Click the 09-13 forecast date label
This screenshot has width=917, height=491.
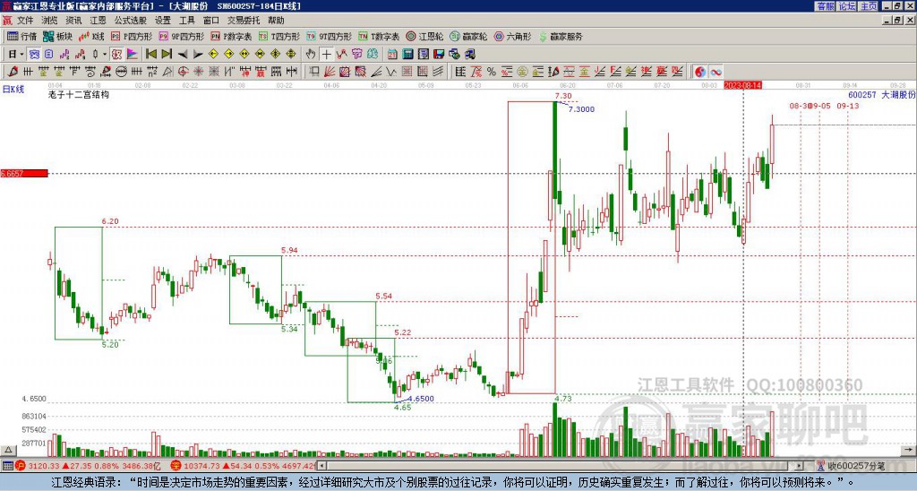pyautogui.click(x=848, y=106)
